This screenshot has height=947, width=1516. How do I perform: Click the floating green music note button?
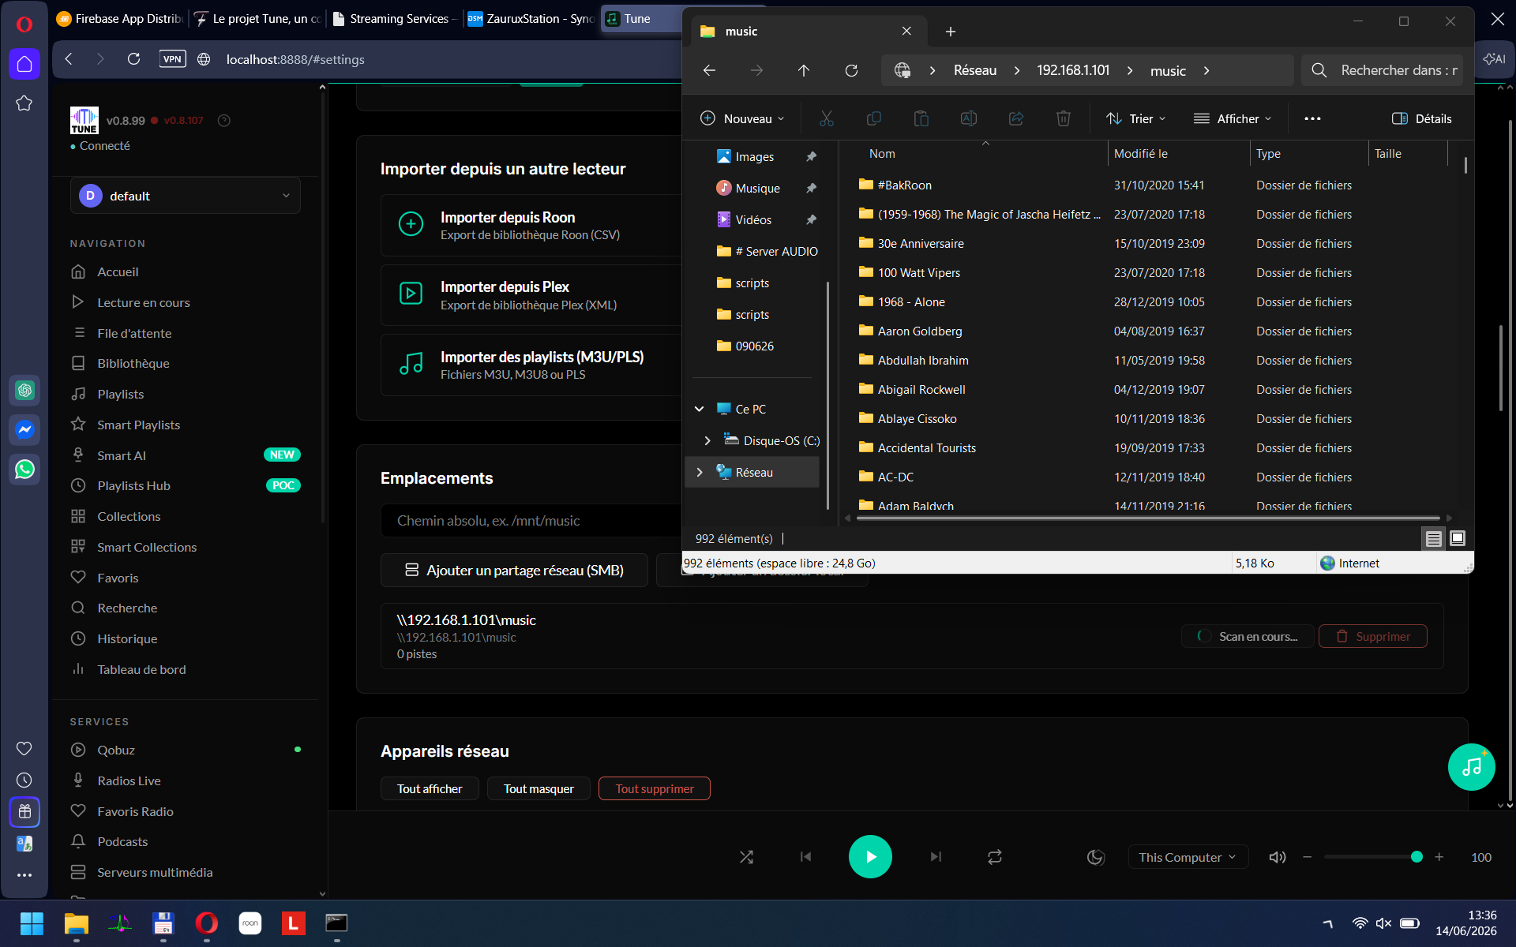tap(1472, 767)
